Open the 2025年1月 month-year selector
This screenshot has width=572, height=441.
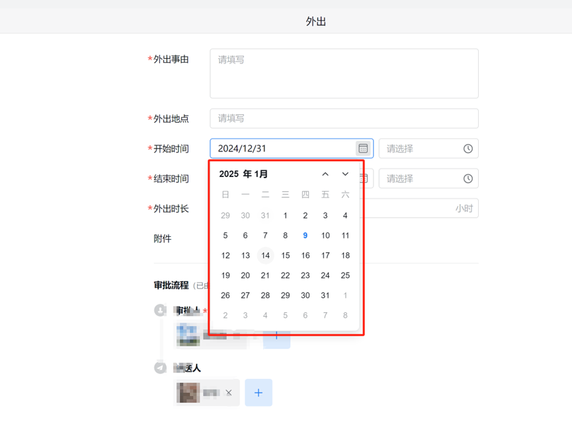[243, 174]
